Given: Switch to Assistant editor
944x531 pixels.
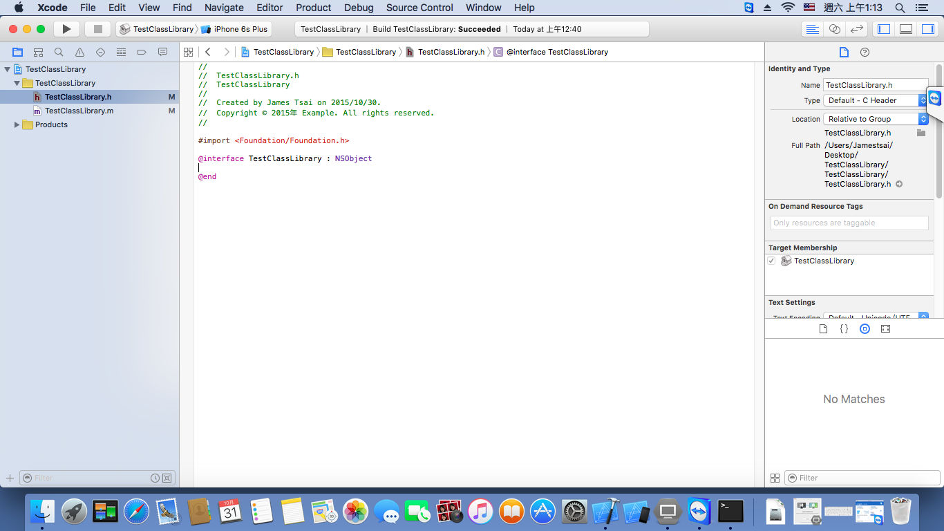Looking at the screenshot, I should click(x=835, y=29).
